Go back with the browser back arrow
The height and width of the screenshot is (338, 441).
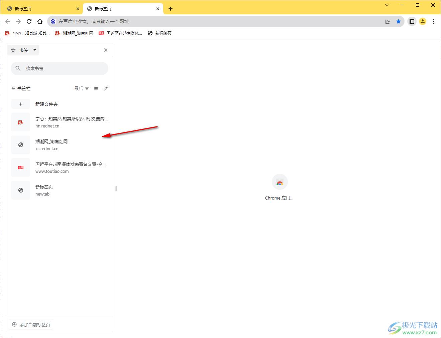pos(8,21)
